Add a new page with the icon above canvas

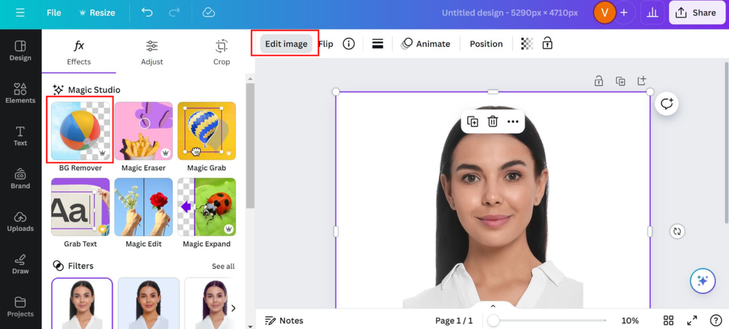pyautogui.click(x=642, y=81)
